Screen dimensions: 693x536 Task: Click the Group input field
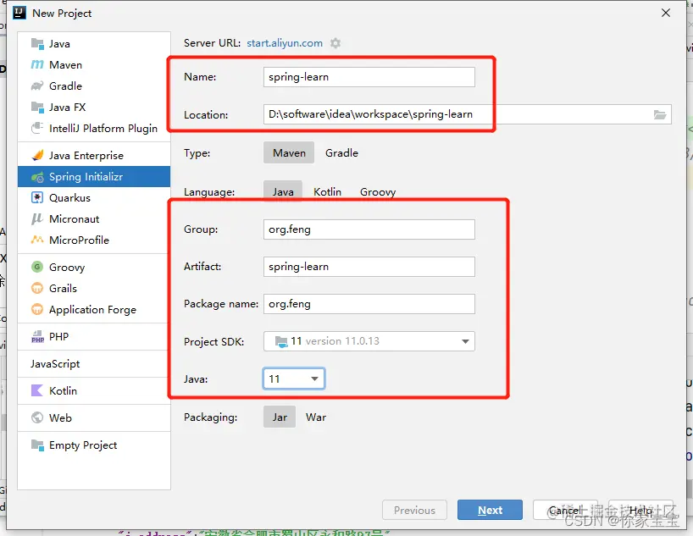[x=369, y=229]
